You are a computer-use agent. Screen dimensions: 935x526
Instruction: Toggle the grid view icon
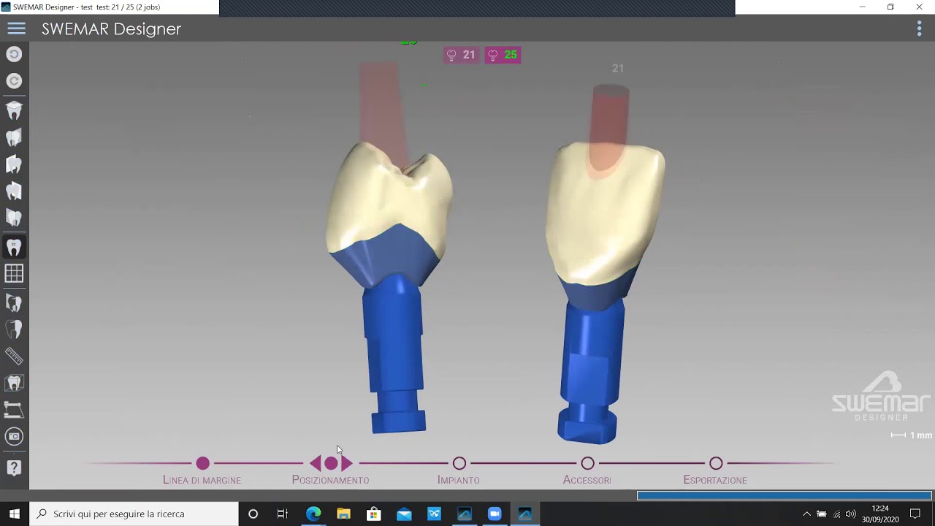[14, 273]
